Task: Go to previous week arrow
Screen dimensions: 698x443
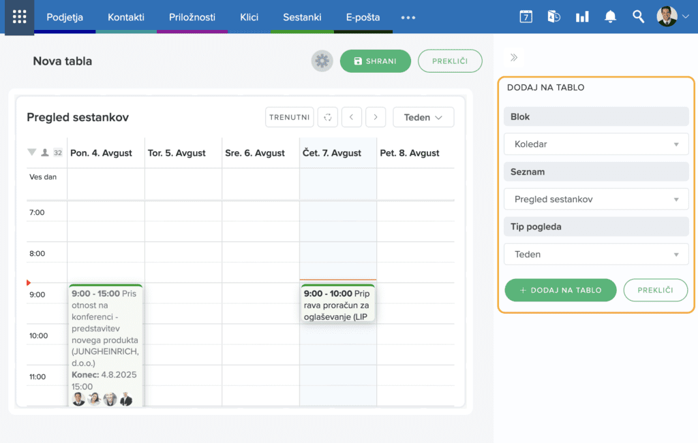Action: pos(351,117)
